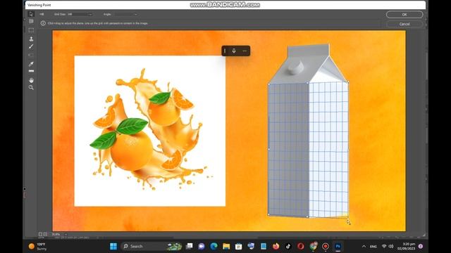This screenshot has width=451, height=253.
Task: Select the Create Plane tool
Action: [31, 22]
